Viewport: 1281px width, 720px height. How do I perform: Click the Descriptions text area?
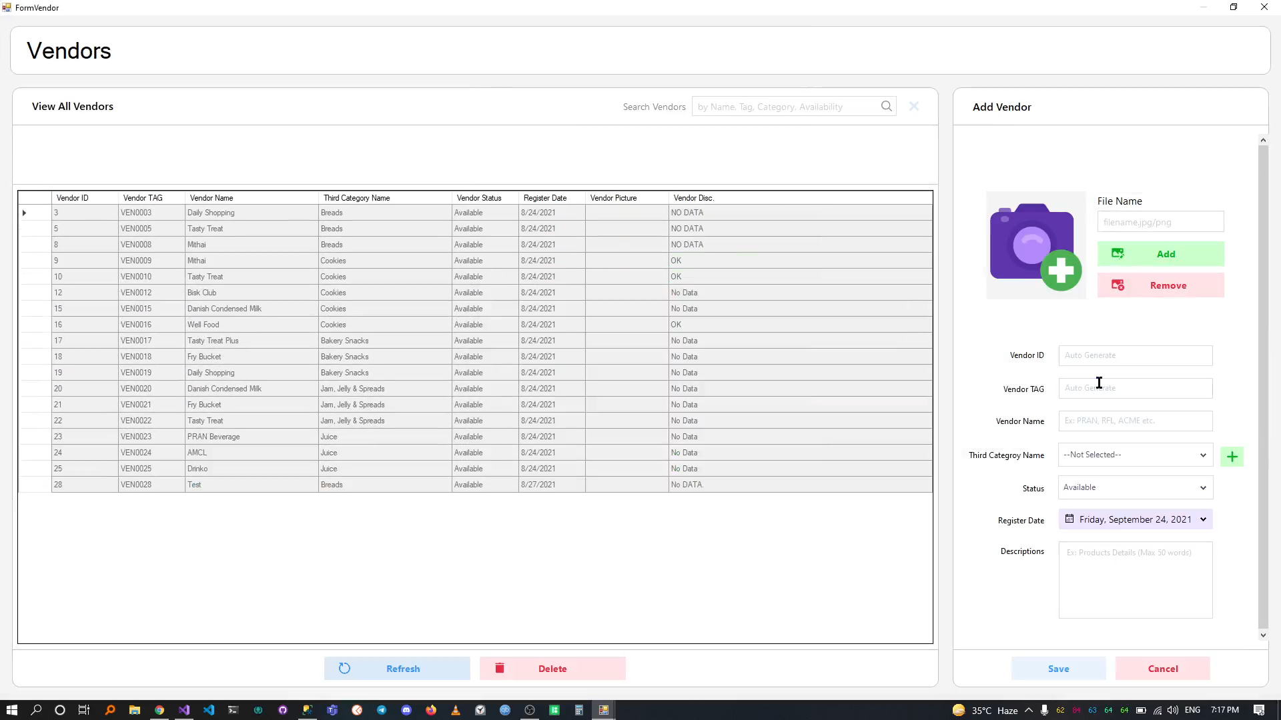[x=1135, y=580]
